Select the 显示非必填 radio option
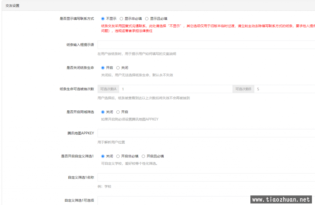This screenshot has width=315, height=205. [121, 19]
